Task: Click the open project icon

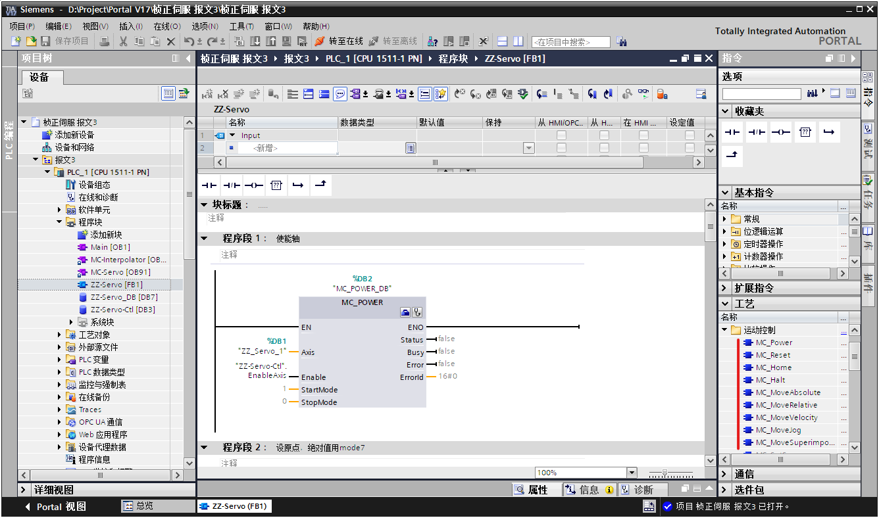Action: point(31,41)
